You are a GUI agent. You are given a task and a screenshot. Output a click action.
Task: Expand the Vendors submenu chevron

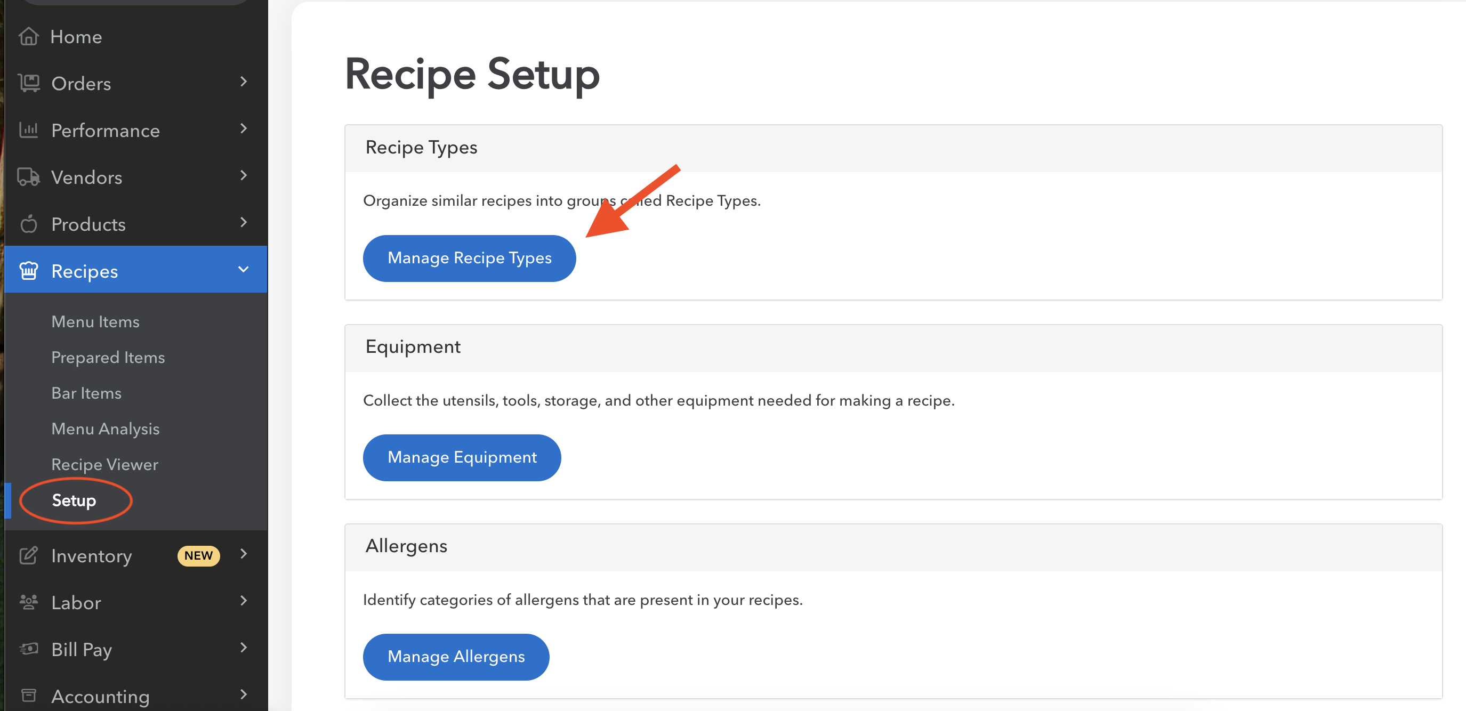click(x=244, y=176)
